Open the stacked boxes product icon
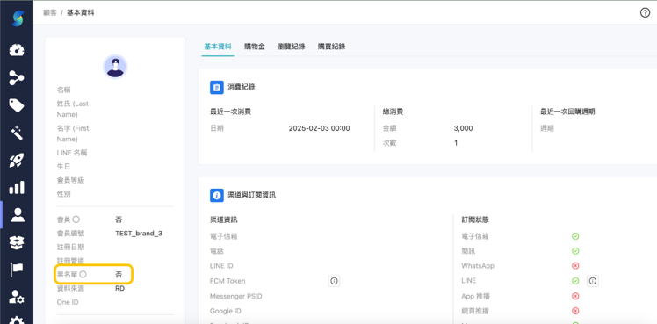Viewport: 657px width, 324px height. 17,242
